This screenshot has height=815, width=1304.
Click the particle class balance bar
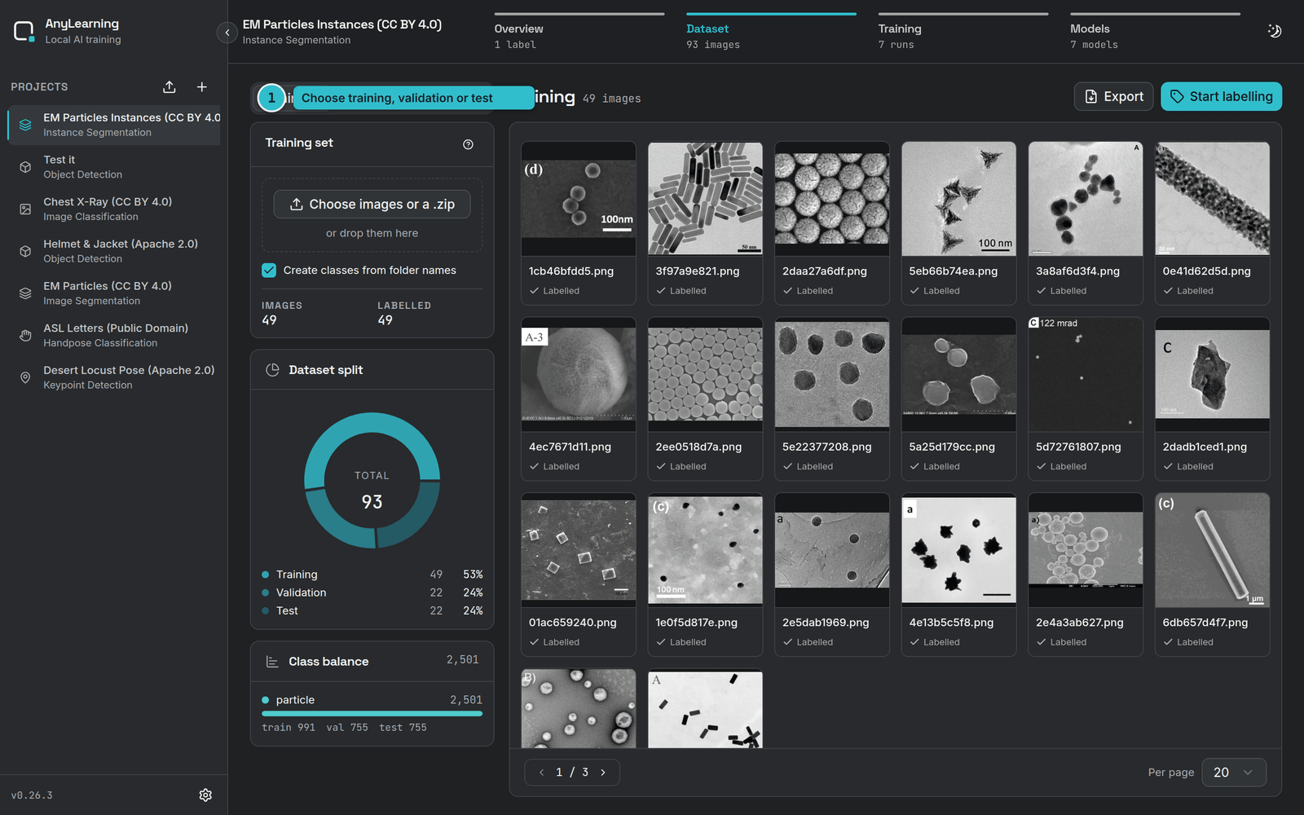pos(372,713)
